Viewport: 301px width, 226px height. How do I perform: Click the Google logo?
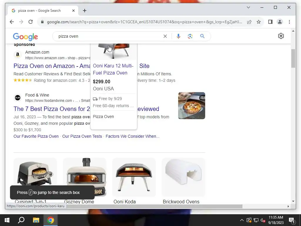[x=25, y=37]
